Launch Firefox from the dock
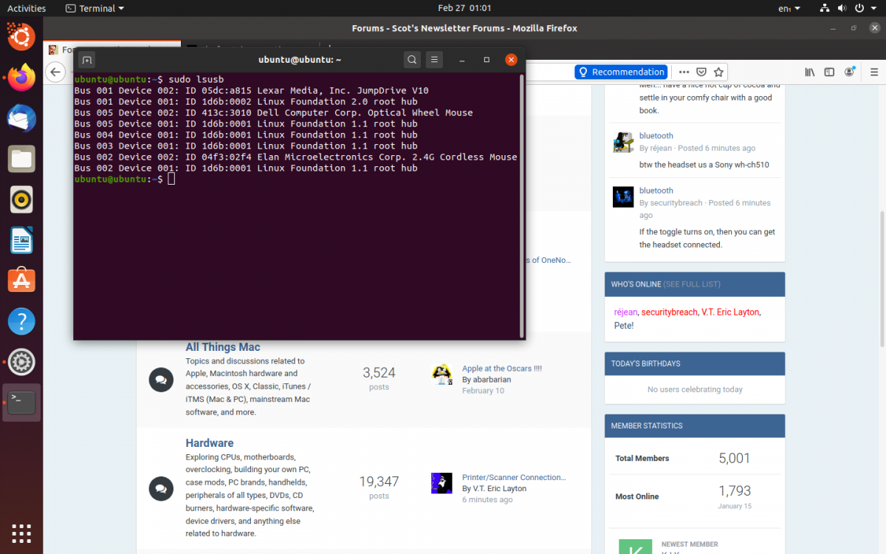This screenshot has width=886, height=554. (x=21, y=78)
